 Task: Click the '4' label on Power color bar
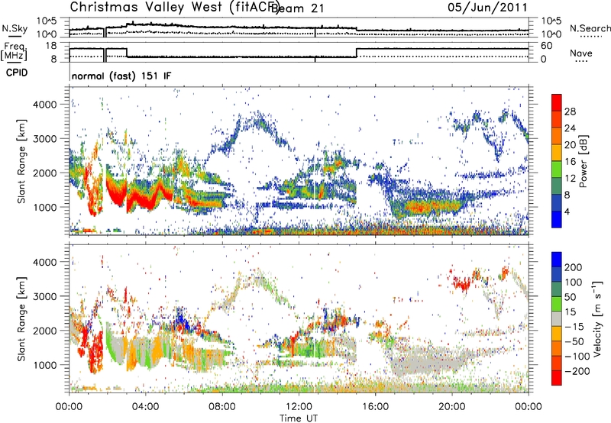click(567, 212)
